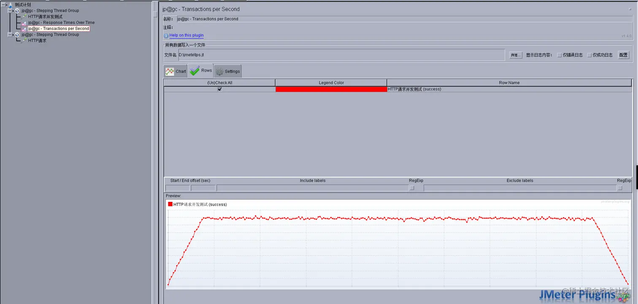Click the 文件名 file path input field

pyautogui.click(x=341, y=55)
